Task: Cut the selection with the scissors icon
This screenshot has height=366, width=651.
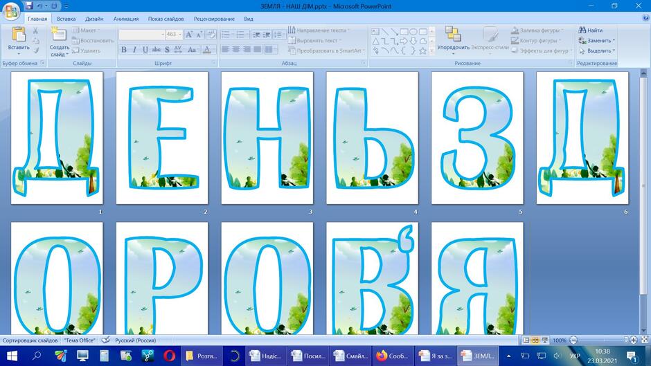Action: (x=36, y=30)
